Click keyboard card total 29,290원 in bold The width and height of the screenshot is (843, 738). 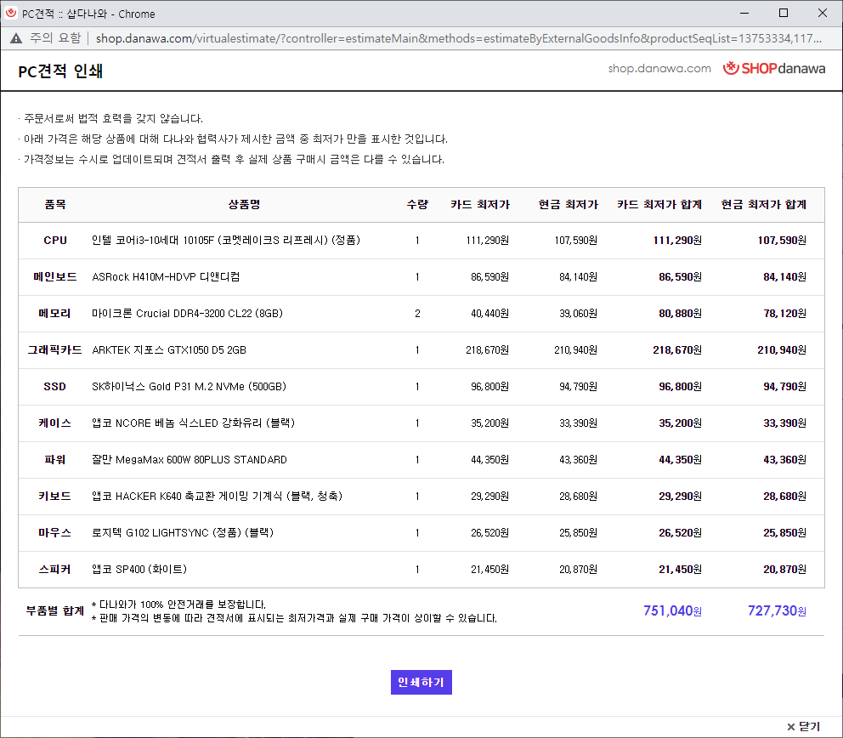coord(680,497)
